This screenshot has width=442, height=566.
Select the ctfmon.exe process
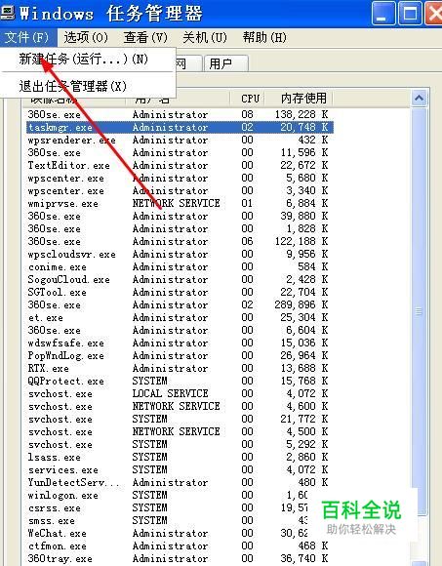(x=57, y=546)
